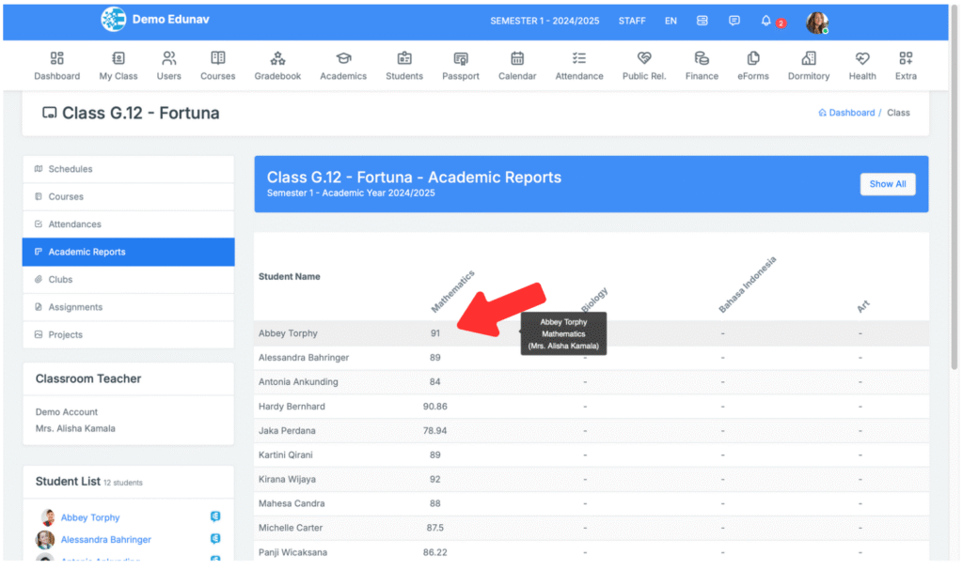Open the Semester 1 - 2024/2025 selector
Screen dimensions: 963x570
coord(545,21)
